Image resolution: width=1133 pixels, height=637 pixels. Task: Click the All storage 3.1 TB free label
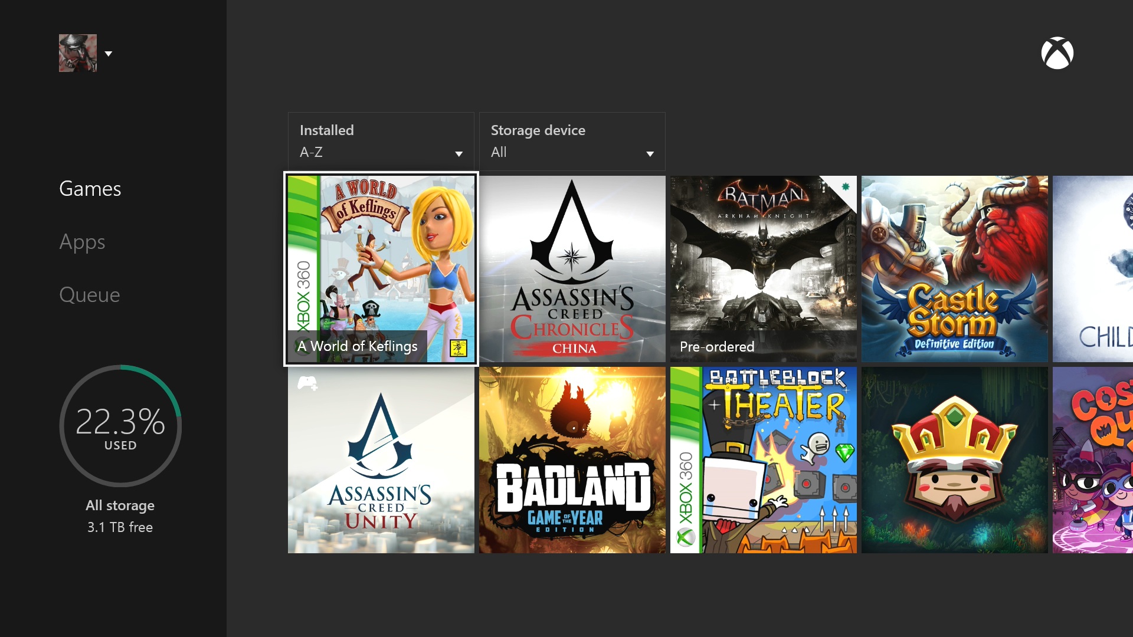point(120,516)
